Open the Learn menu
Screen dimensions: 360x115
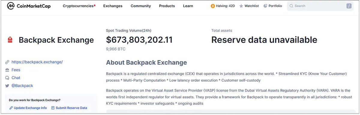point(188,6)
